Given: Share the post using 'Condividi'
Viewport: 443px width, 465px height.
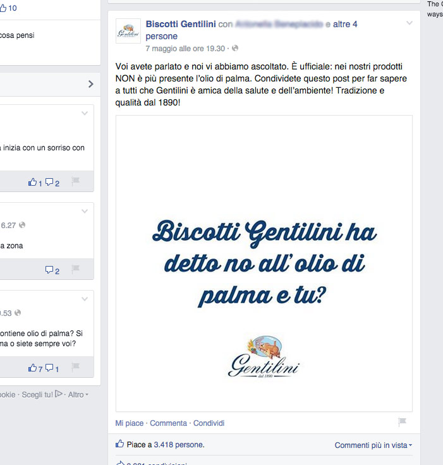Looking at the screenshot, I should tap(209, 423).
